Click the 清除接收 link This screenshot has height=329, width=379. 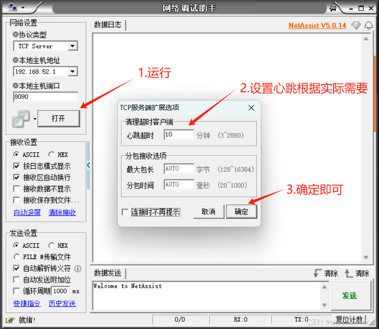coord(62,213)
